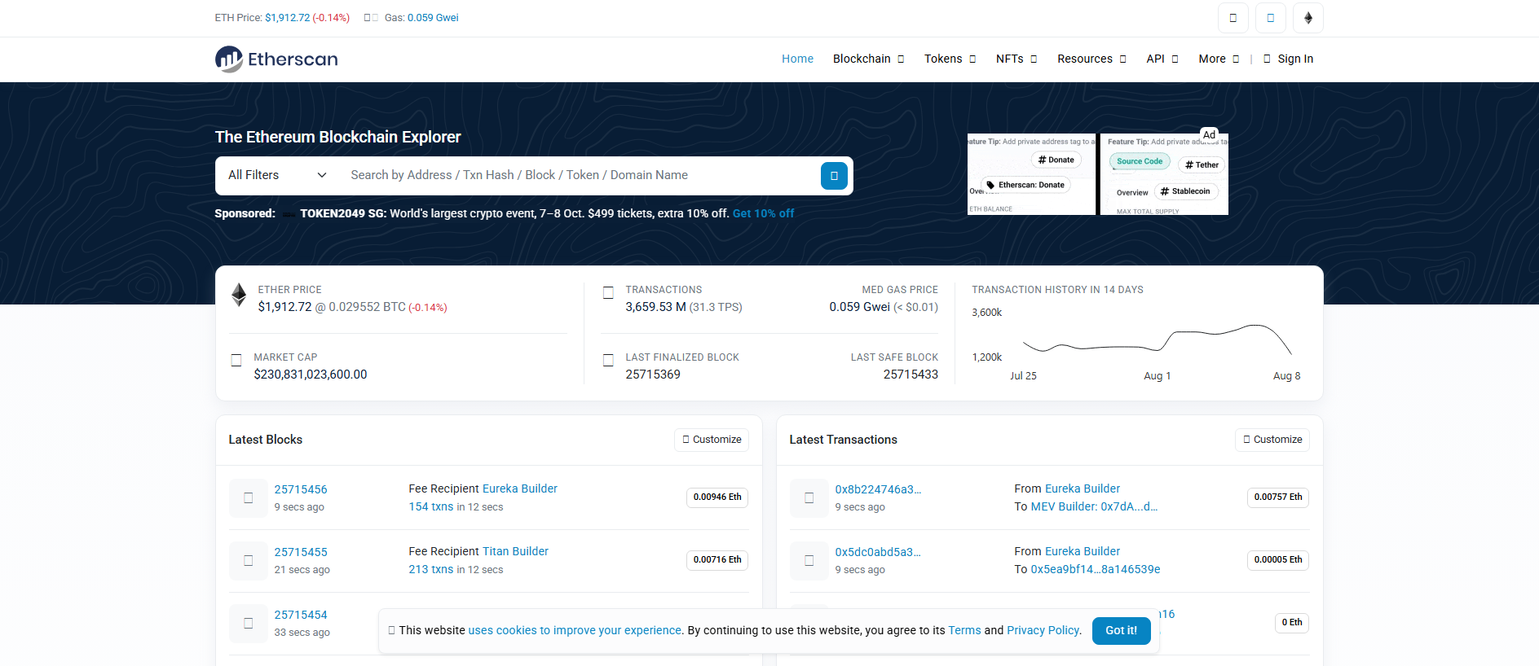Viewport: 1539px width, 666px height.
Task: Open the All Filters dropdown
Action: click(x=277, y=175)
